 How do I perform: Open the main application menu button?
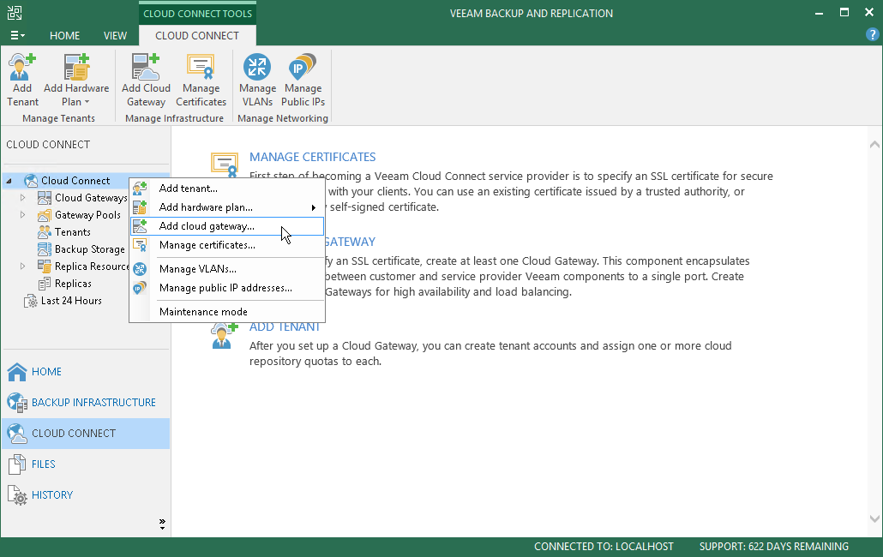[x=17, y=35]
